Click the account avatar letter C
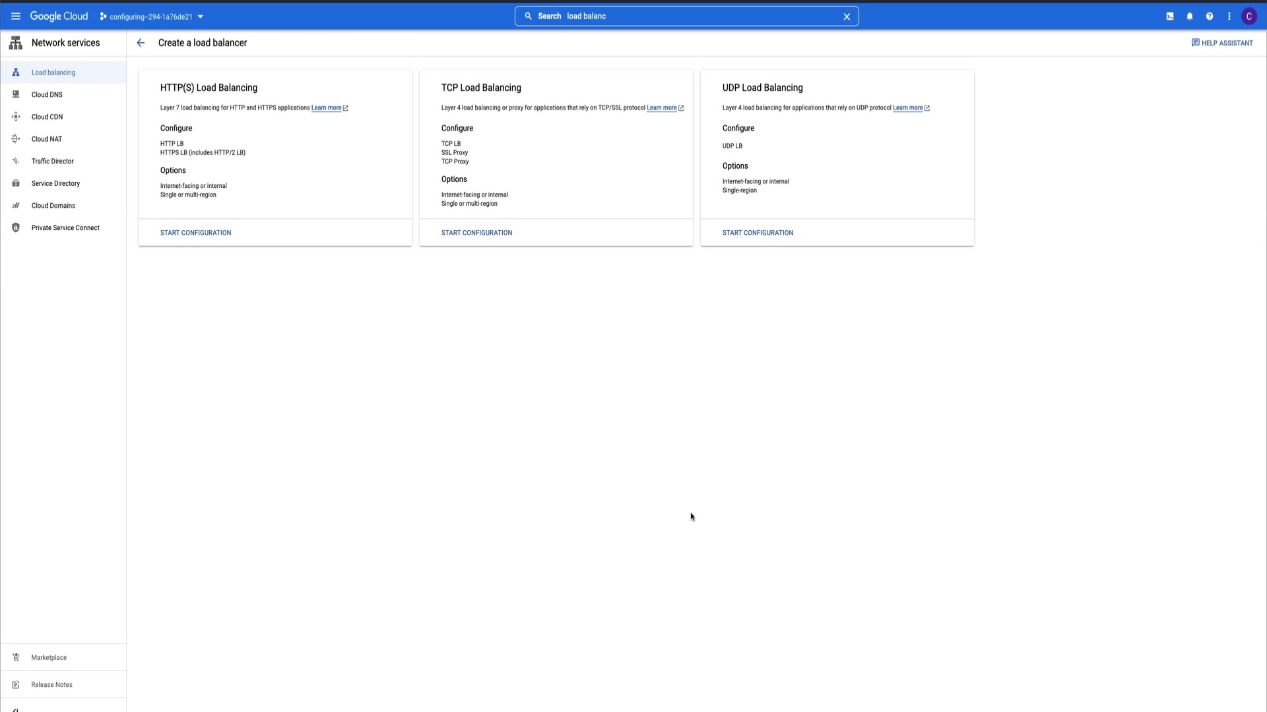 1249,16
